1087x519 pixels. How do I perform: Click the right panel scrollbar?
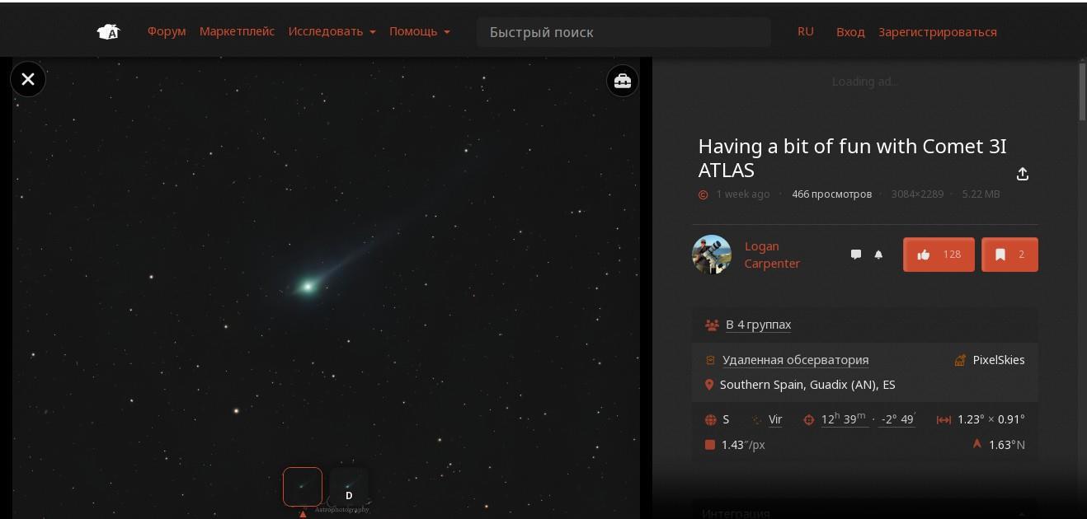point(1083,91)
